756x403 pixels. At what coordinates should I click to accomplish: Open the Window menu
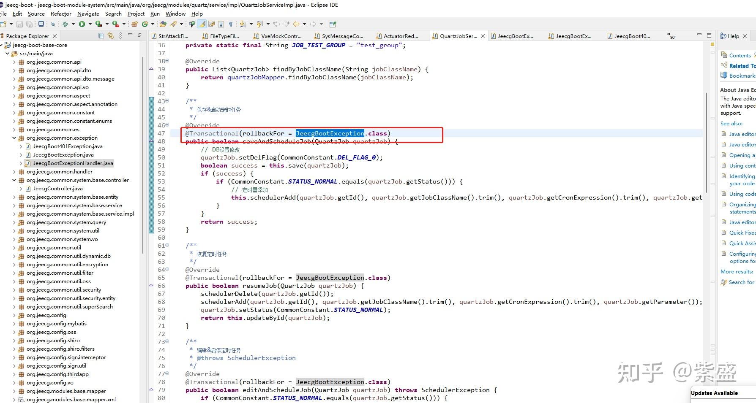point(175,14)
